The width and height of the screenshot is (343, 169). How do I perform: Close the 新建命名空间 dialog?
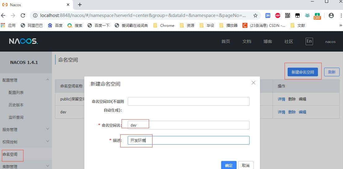pos(253,82)
